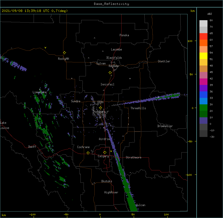This screenshot has height=218, width=223.
Task: Click the Vulcan town label
Action: click(140, 205)
